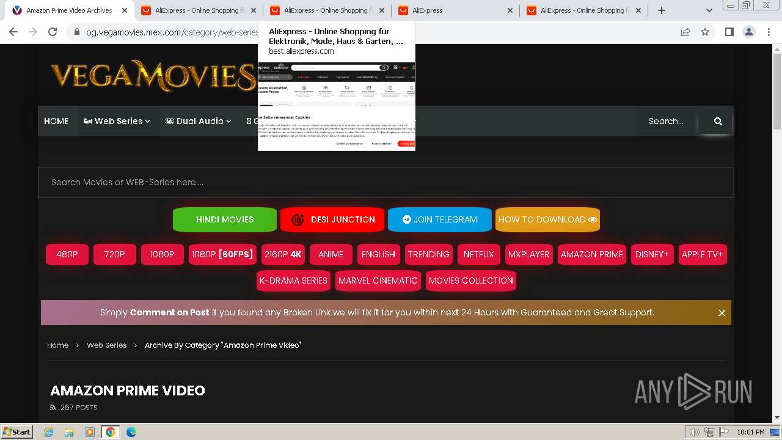Close the second AliExpress Online Shopping tab
The width and height of the screenshot is (782, 440).
(382, 10)
